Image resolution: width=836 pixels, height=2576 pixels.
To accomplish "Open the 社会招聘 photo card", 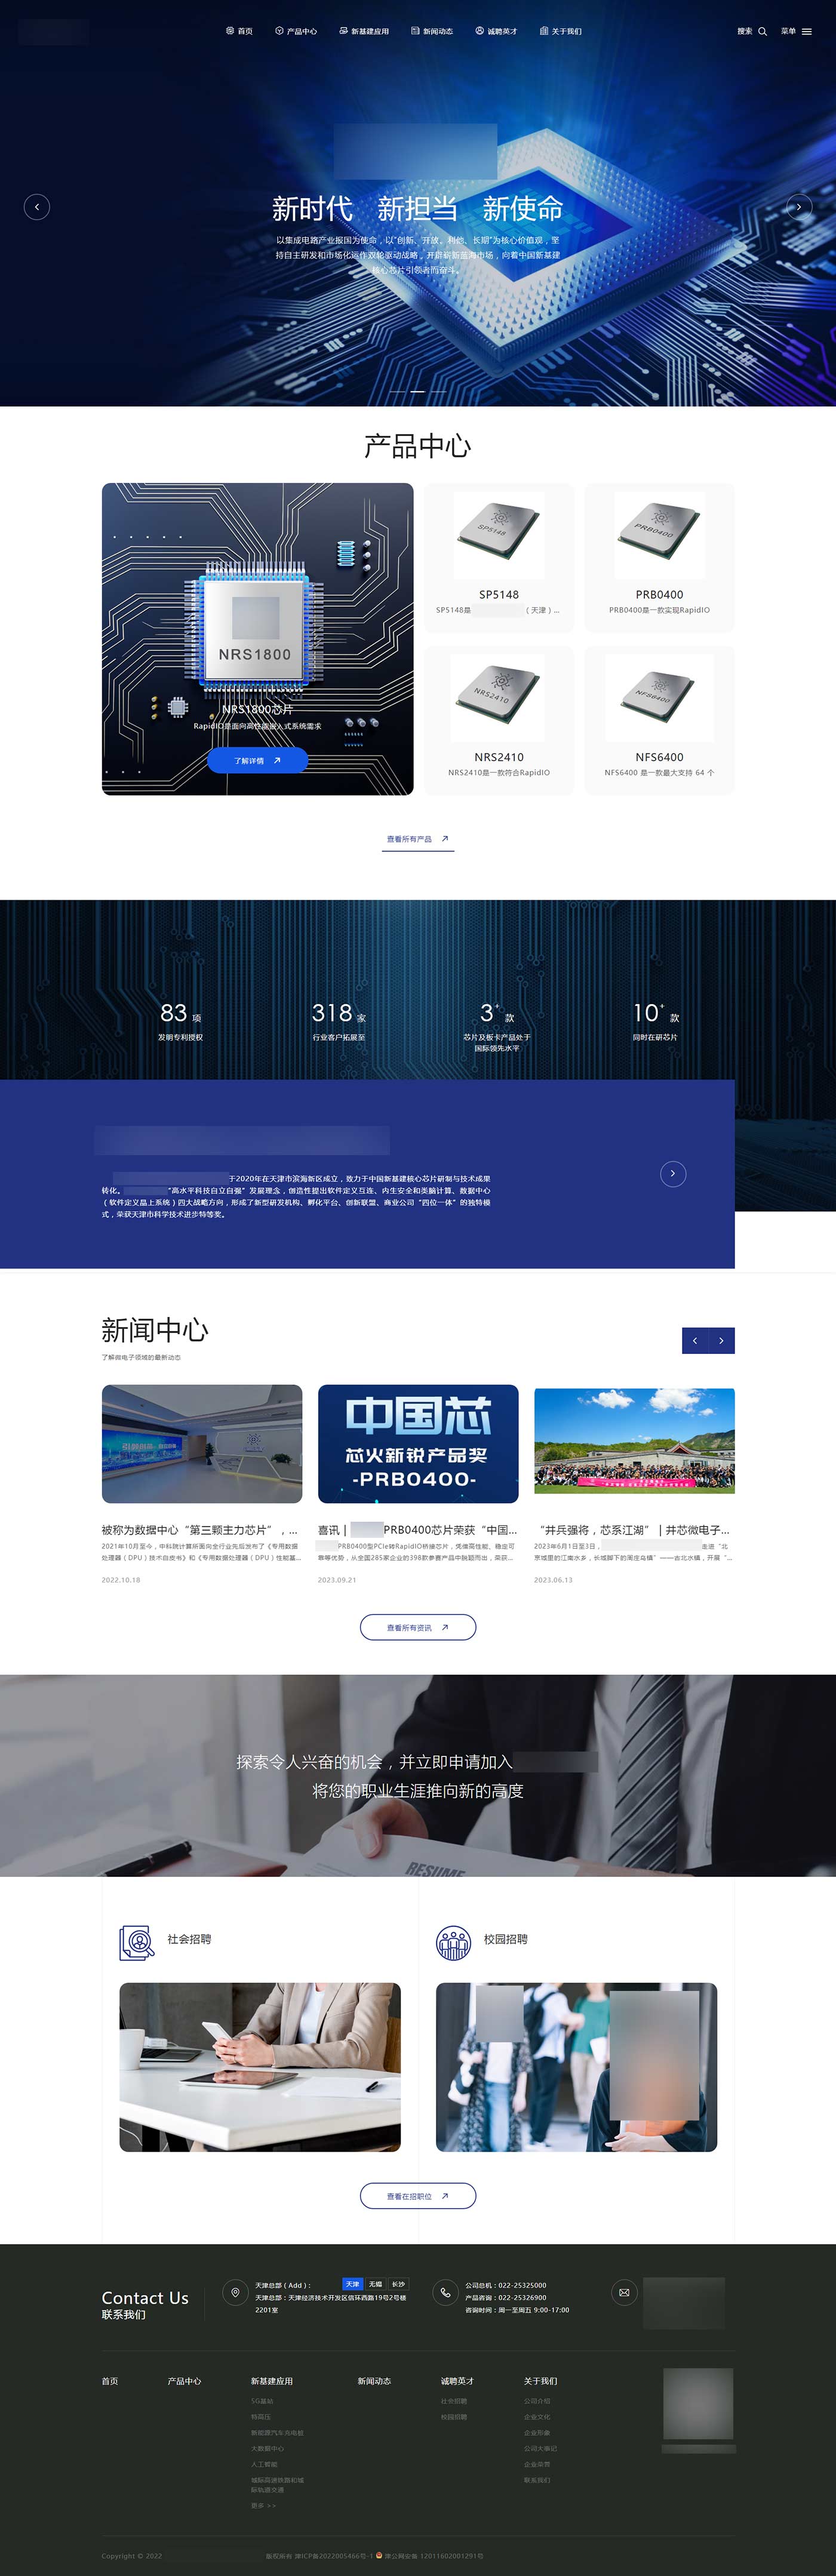I will (x=260, y=2067).
